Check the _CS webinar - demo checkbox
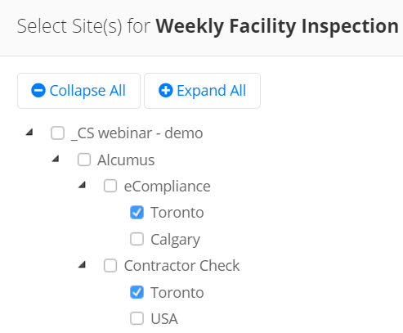Screen dimensions: 403x333 click(x=57, y=133)
